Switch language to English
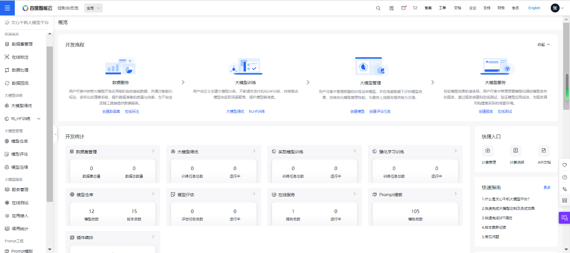Viewport: 570px width, 253px height. tap(534, 8)
